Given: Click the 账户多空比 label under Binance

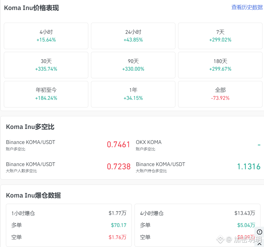Looking at the screenshot, I should [x=16, y=149].
